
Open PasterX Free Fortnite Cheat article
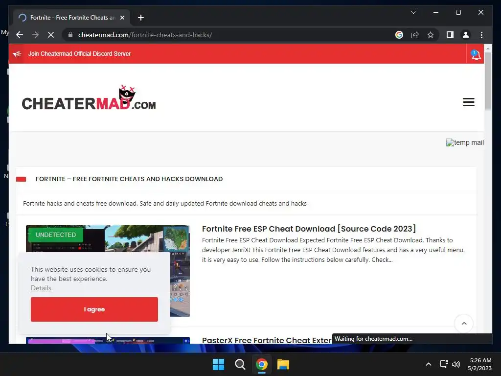tap(267, 340)
